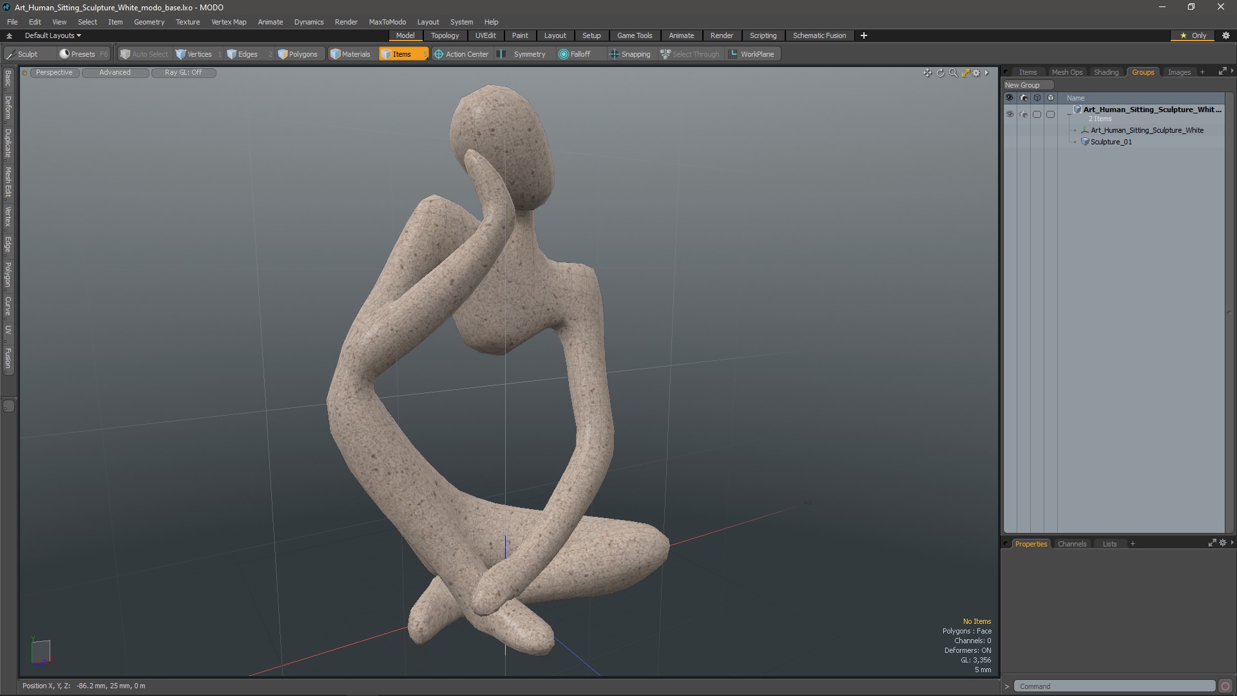Screen dimensions: 1237x696
Task: Open viewport settings gear
Action: 977,73
